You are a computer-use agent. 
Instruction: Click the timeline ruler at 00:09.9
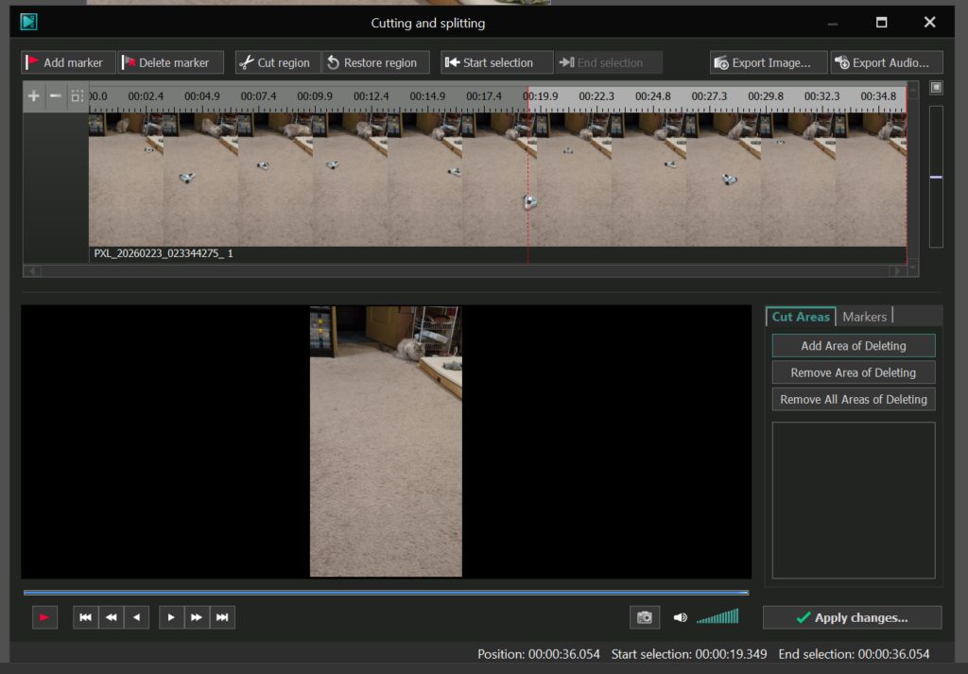(315, 96)
